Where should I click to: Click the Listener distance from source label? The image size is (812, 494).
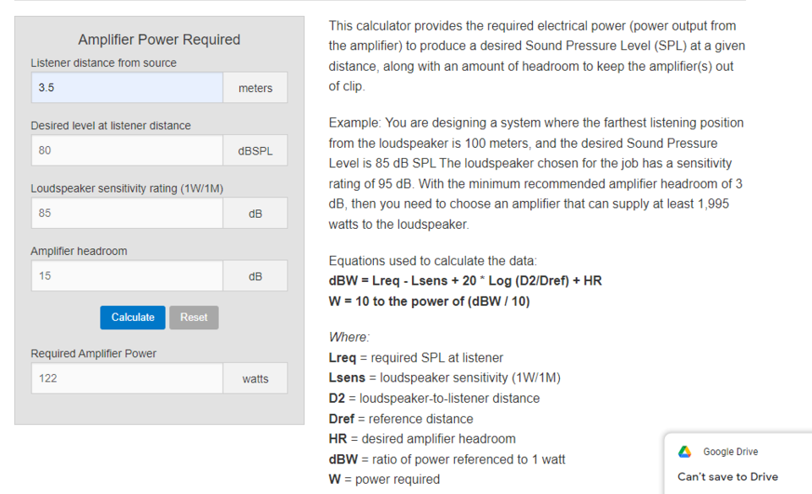pos(103,63)
